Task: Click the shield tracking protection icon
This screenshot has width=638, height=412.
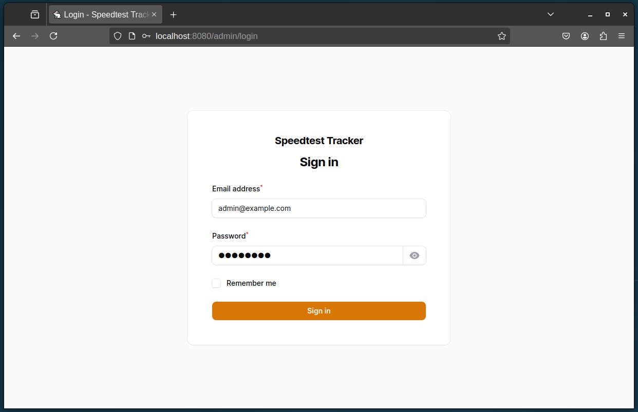Action: [x=118, y=36]
